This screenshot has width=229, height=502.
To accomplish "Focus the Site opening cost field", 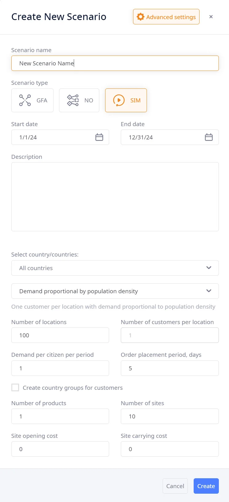I will (x=60, y=449).
